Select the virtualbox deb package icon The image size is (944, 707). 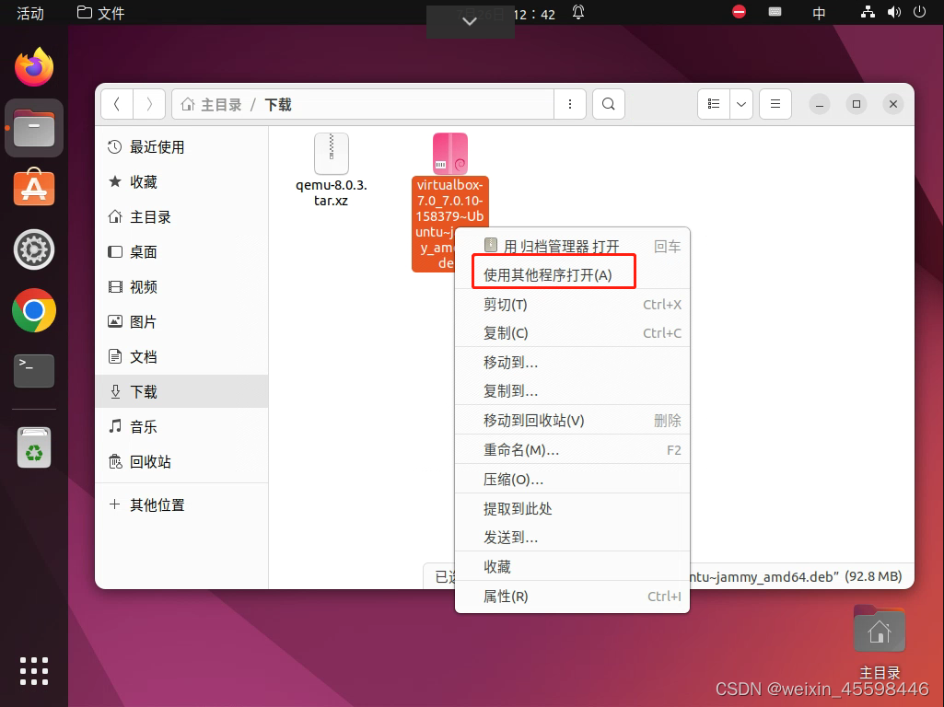pyautogui.click(x=449, y=154)
